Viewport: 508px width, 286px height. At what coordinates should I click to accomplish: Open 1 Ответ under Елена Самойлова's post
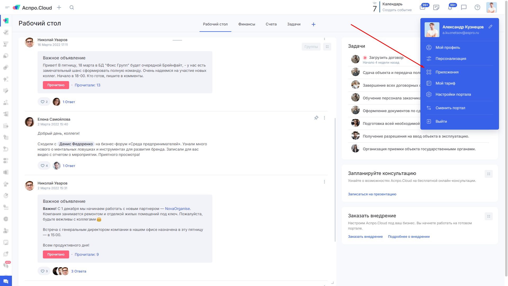pos(69,166)
